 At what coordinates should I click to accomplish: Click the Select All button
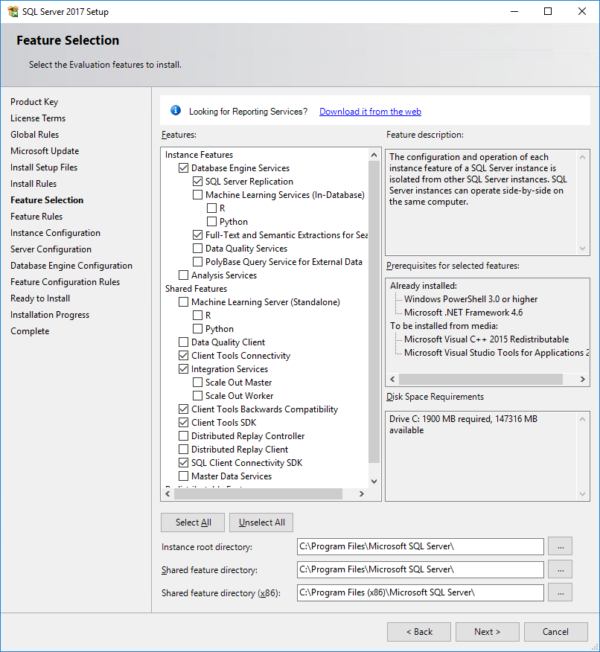click(x=193, y=522)
